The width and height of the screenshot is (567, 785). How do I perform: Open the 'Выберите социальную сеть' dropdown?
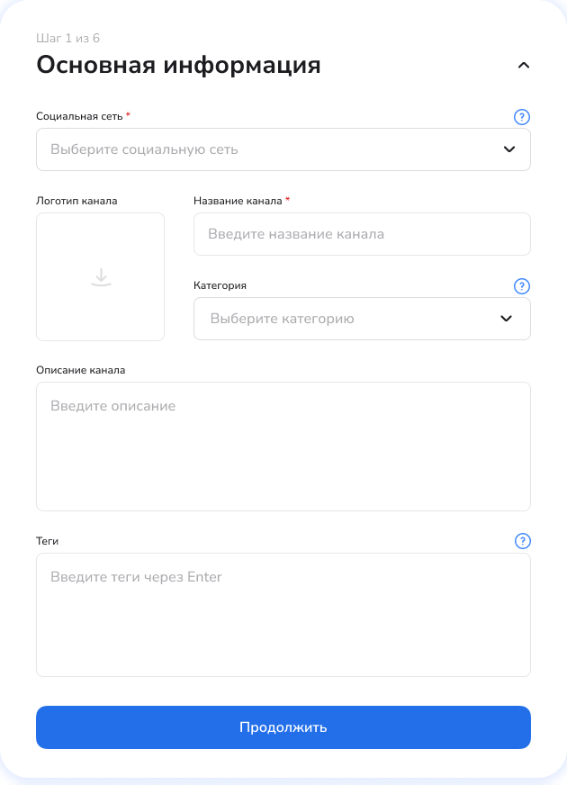coord(270,149)
